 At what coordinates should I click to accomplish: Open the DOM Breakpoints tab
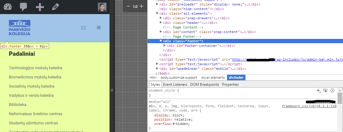[205, 84]
